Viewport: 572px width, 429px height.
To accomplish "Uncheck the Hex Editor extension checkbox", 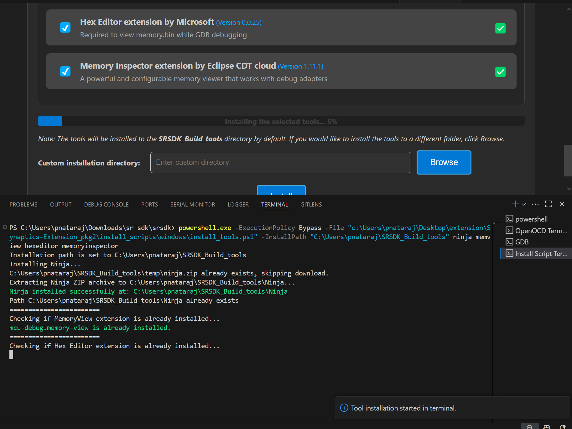I will coord(65,28).
